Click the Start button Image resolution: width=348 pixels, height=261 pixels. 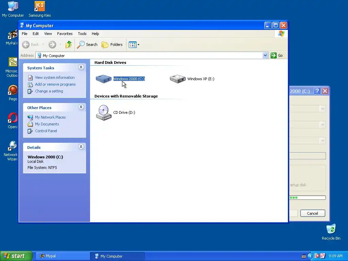16,256
